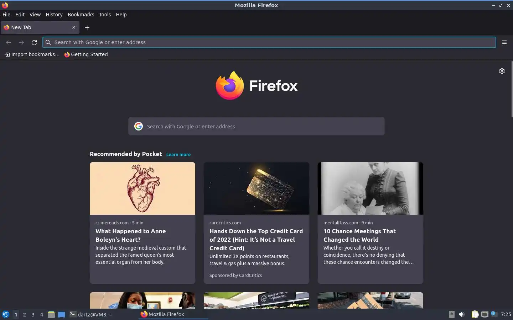Click the Firefox logo on the new tab page
Screen dimensions: 513x320
click(256, 85)
